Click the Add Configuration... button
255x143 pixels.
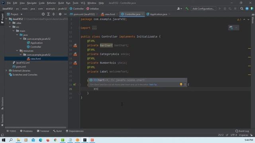pyautogui.click(x=203, y=9)
